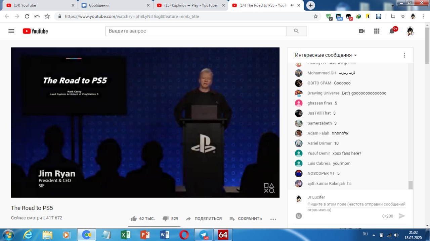
Task: Close the 'Сообщения' tab
Action: 148,5
